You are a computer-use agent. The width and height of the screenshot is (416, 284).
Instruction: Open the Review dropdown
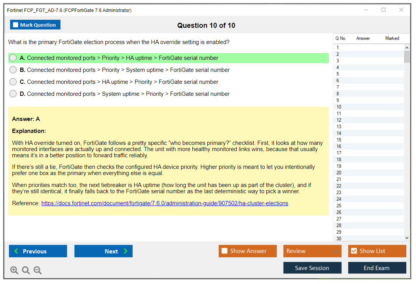(x=312, y=251)
